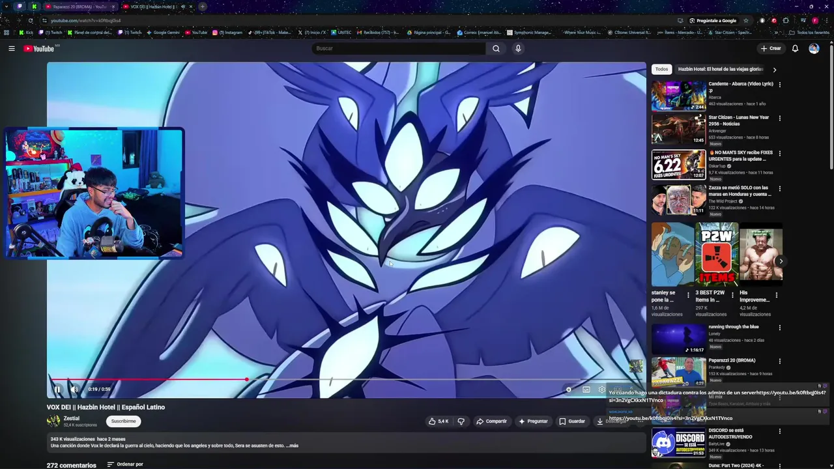Click the Crear button
This screenshot has width=834, height=469.
(770, 48)
